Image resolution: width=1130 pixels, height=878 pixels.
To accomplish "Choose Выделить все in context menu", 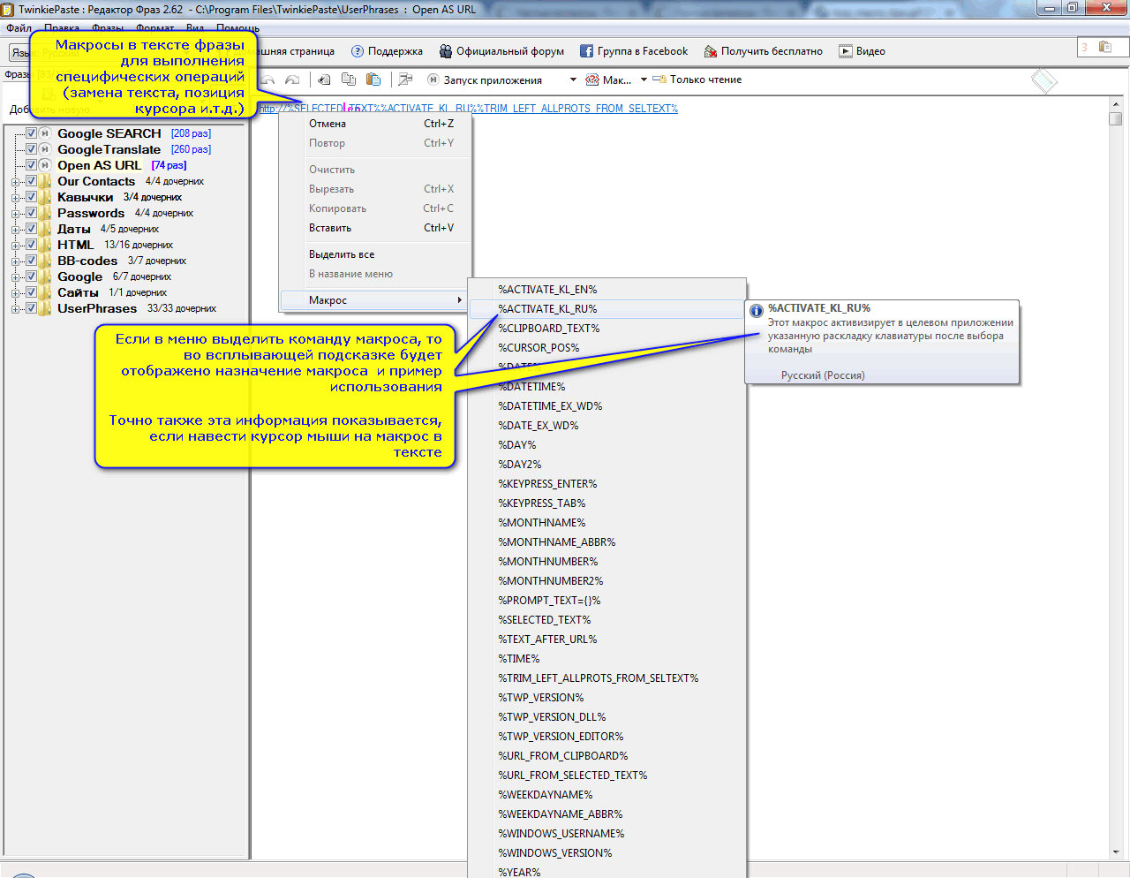I will pyautogui.click(x=375, y=254).
